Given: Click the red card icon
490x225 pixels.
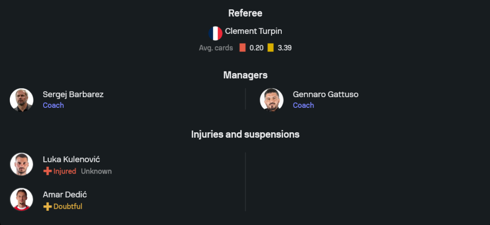Looking at the screenshot, I should [242, 48].
